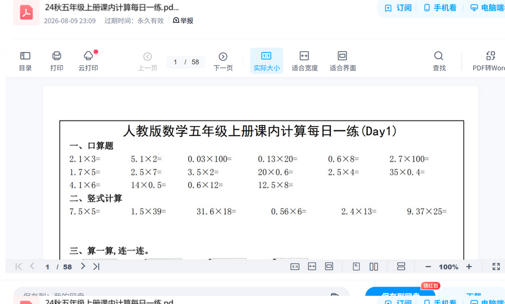The width and height of the screenshot is (505, 304).
Task: Click 举报 report link
Action: point(183,21)
